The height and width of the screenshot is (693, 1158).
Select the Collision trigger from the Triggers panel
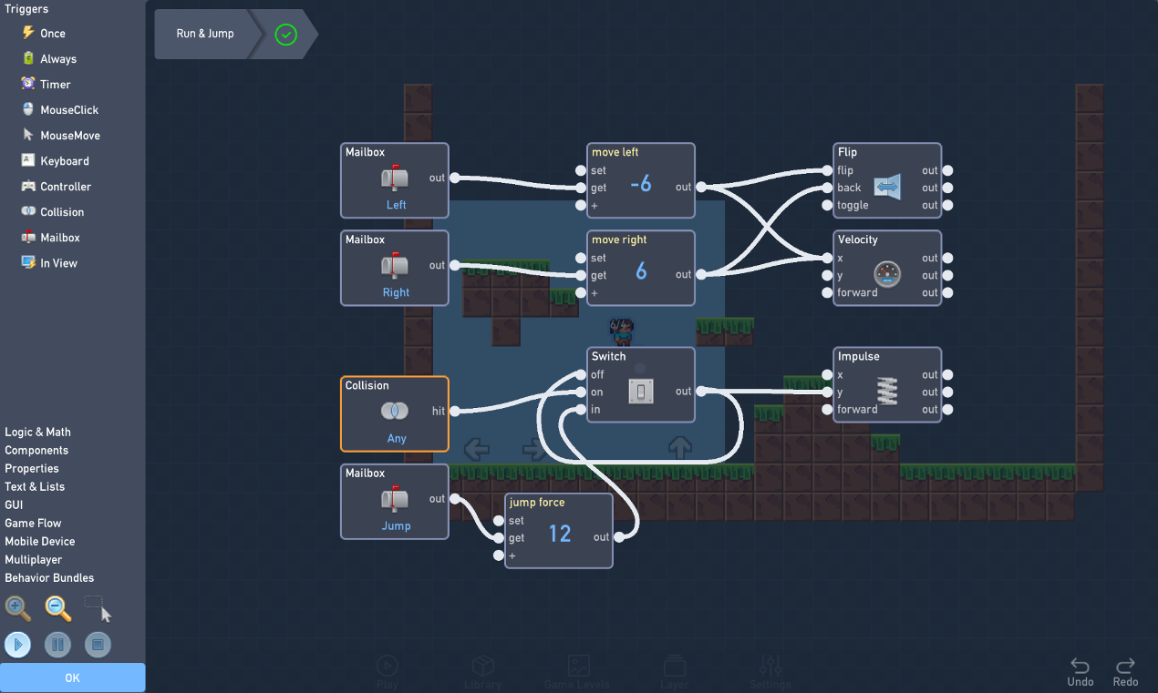pyautogui.click(x=57, y=211)
